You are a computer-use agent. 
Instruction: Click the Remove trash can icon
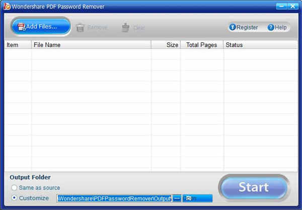(x=80, y=28)
